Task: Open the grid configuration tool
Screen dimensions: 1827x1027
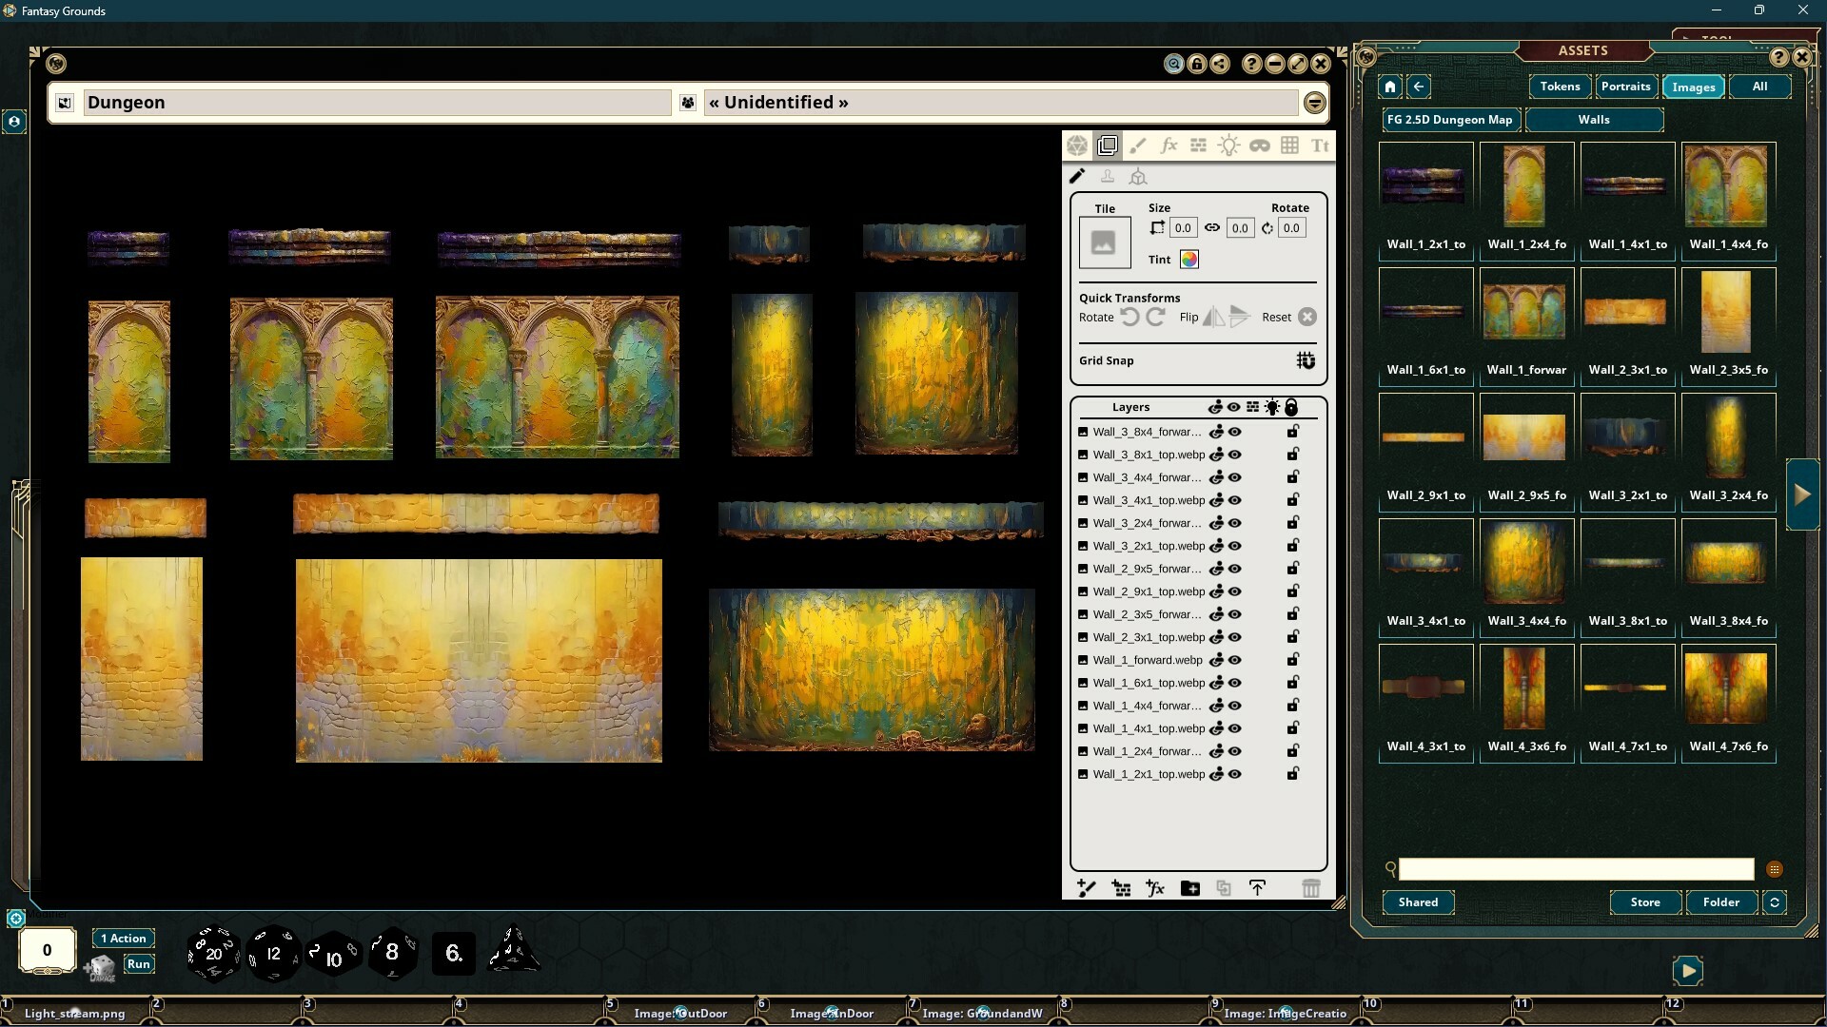Action: click(x=1290, y=145)
